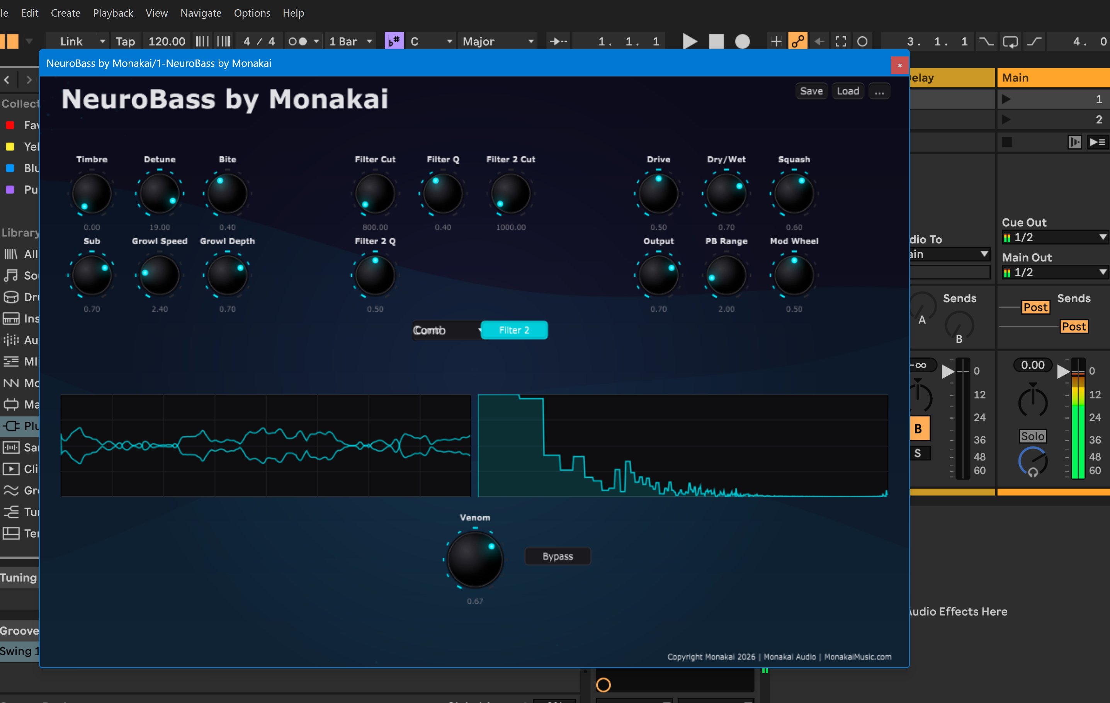Open the View menu
This screenshot has height=703, width=1110.
156,13
